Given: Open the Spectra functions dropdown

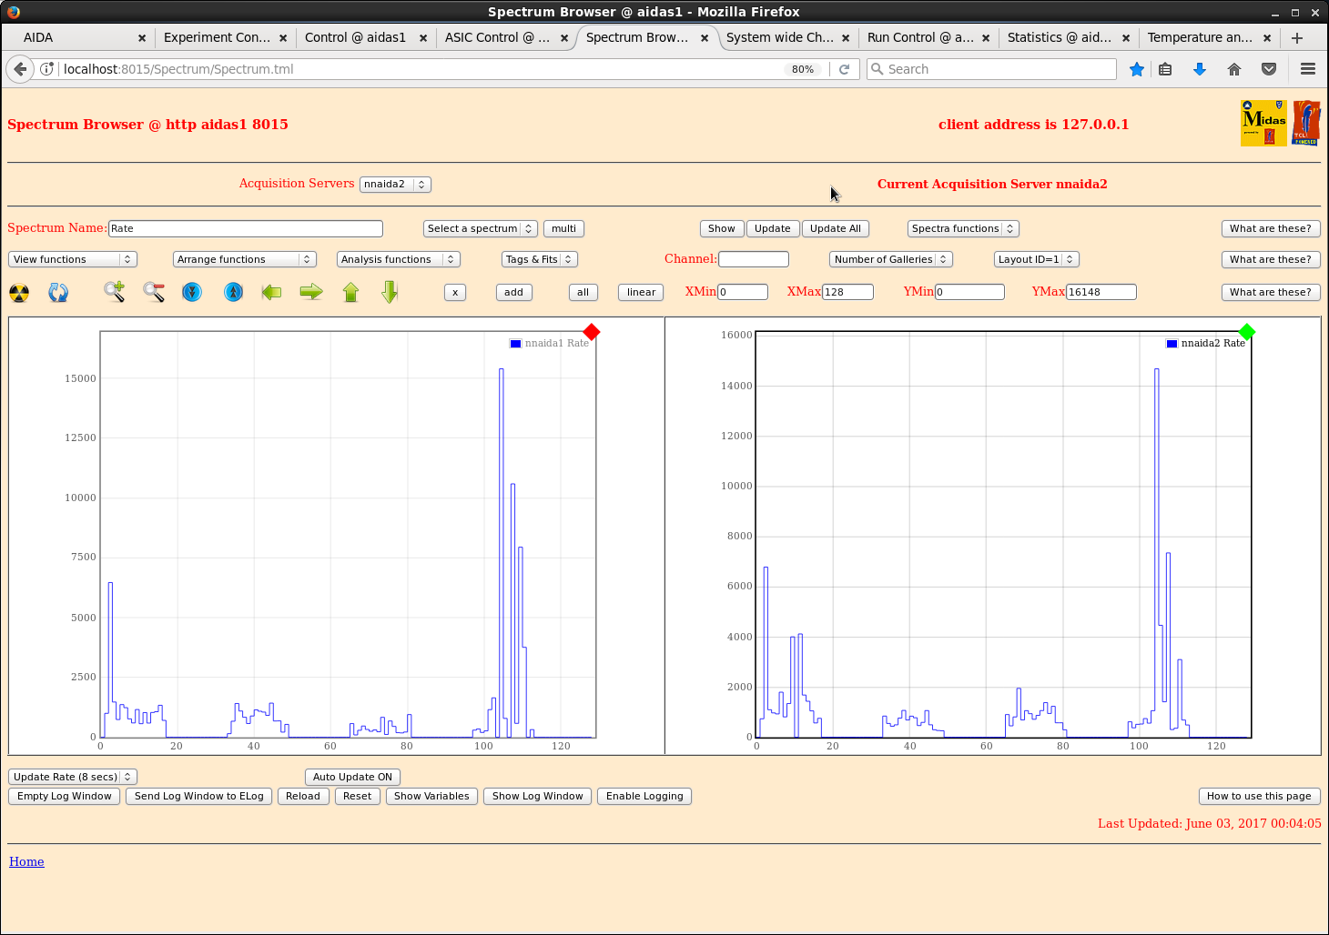Looking at the screenshot, I should pos(963,228).
